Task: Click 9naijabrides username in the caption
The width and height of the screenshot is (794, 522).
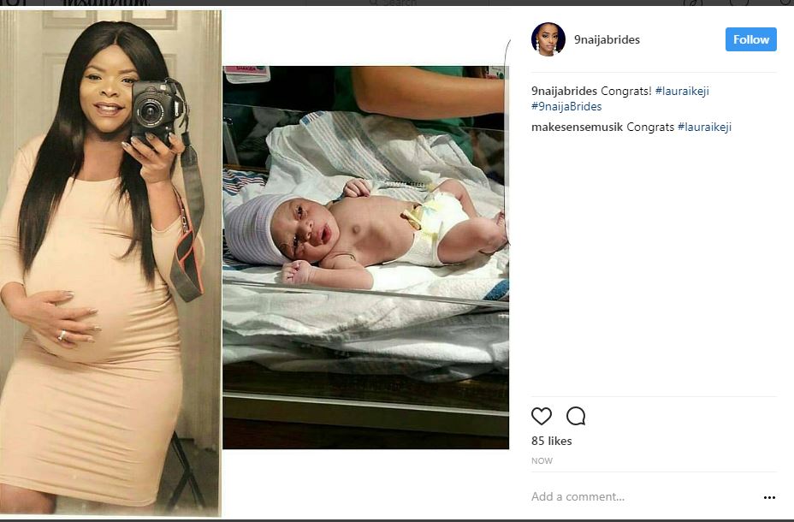Action: (x=564, y=91)
